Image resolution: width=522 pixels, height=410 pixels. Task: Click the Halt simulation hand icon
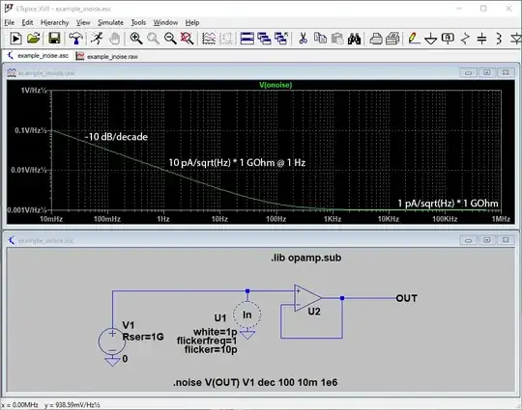click(x=114, y=39)
